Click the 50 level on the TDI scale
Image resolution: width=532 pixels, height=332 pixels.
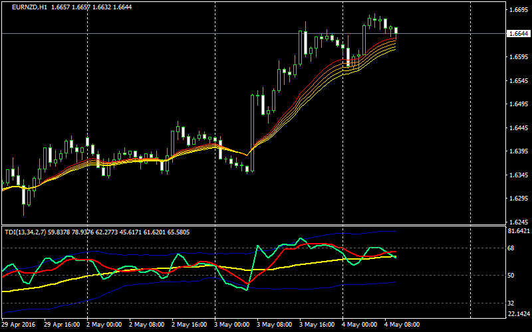(x=511, y=276)
